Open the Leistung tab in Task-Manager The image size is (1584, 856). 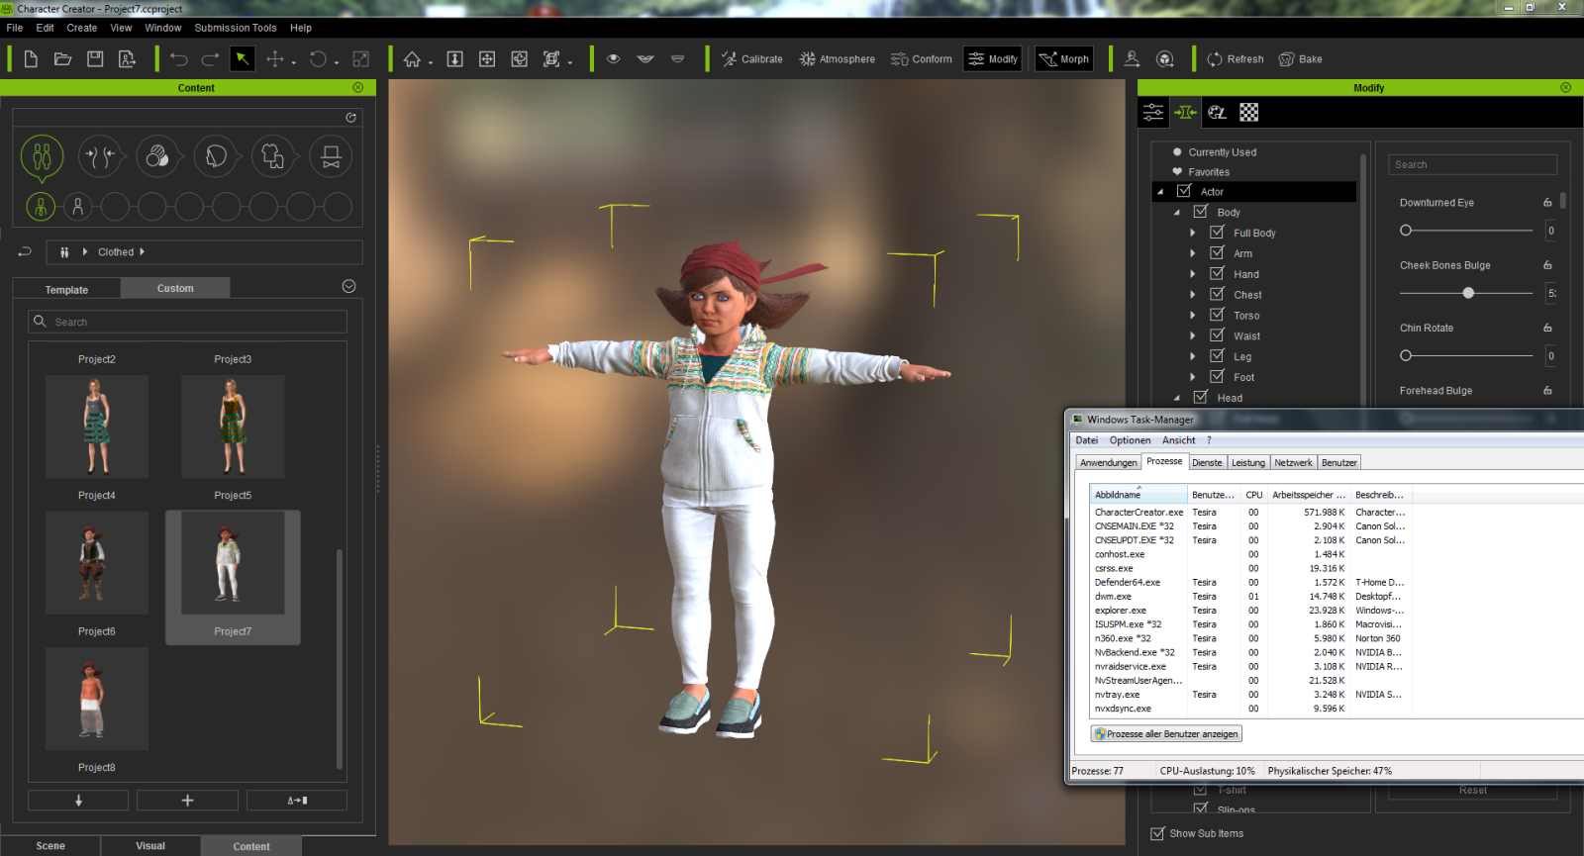(1248, 462)
